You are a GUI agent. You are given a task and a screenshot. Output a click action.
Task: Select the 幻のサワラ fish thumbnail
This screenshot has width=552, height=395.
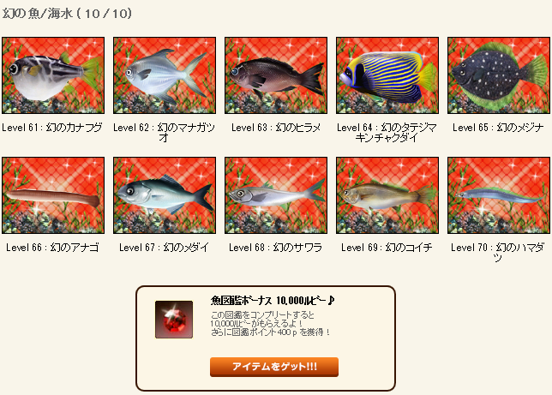tap(276, 195)
